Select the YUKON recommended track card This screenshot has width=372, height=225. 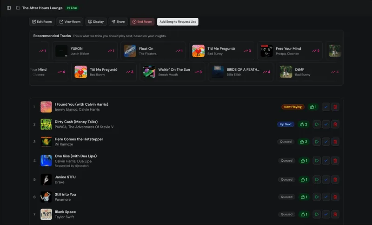click(85, 51)
